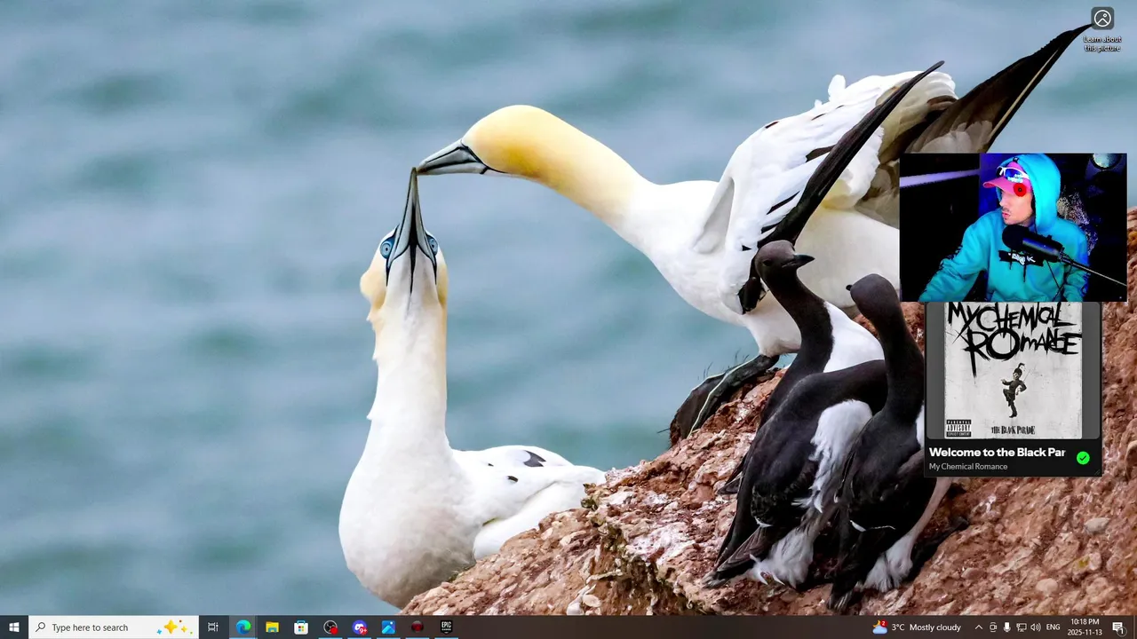Expand the hidden system tray icons
This screenshot has height=639, width=1137.
point(979,627)
